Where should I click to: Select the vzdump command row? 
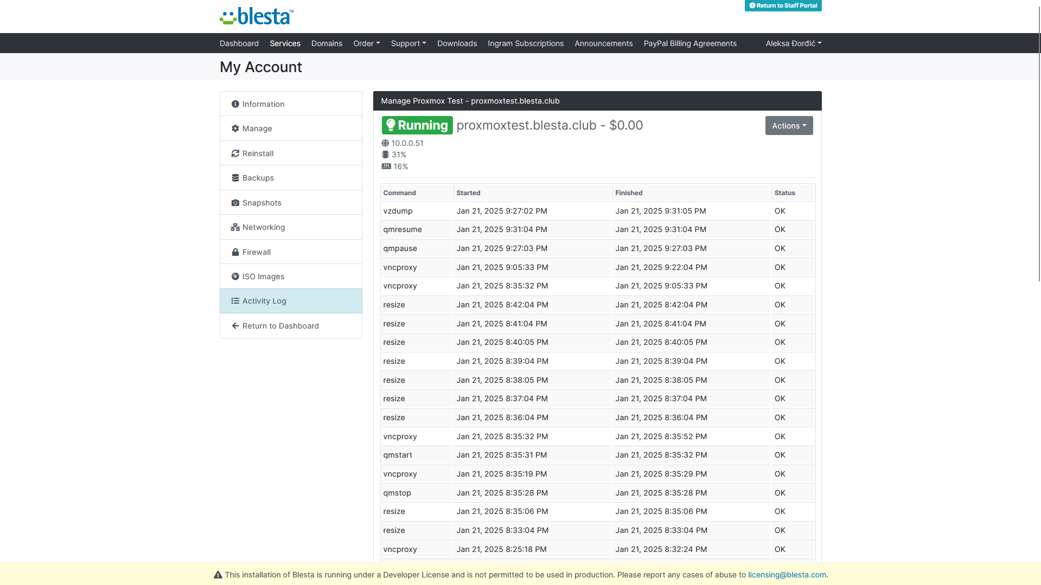(597, 211)
